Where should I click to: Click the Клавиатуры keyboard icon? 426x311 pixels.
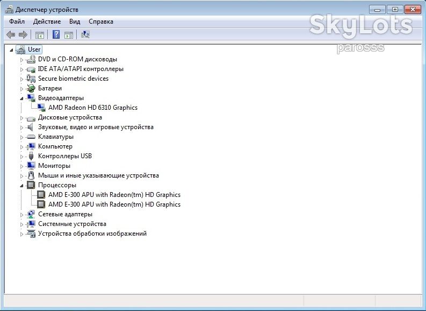tap(31, 137)
